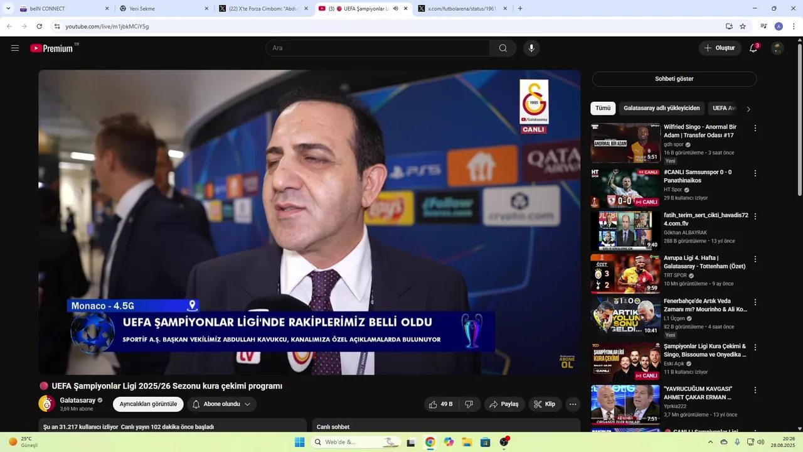Open the YouTube guide hamburger menu

[15, 48]
